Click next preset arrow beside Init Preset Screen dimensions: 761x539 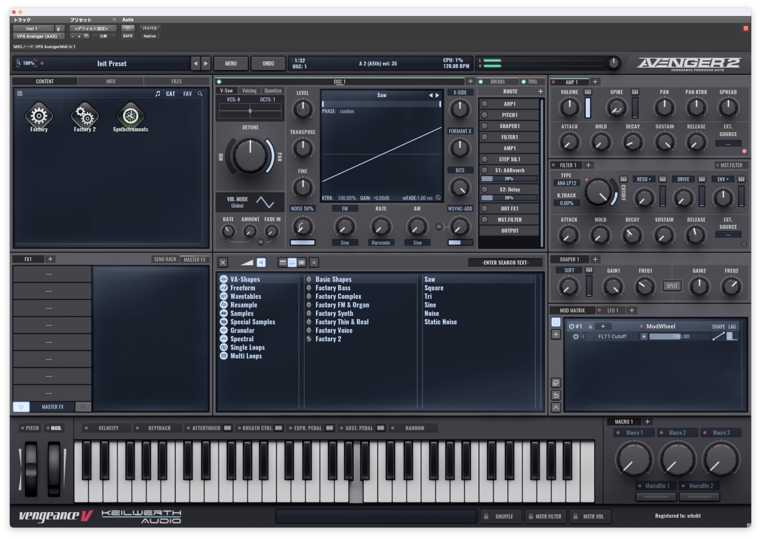206,63
